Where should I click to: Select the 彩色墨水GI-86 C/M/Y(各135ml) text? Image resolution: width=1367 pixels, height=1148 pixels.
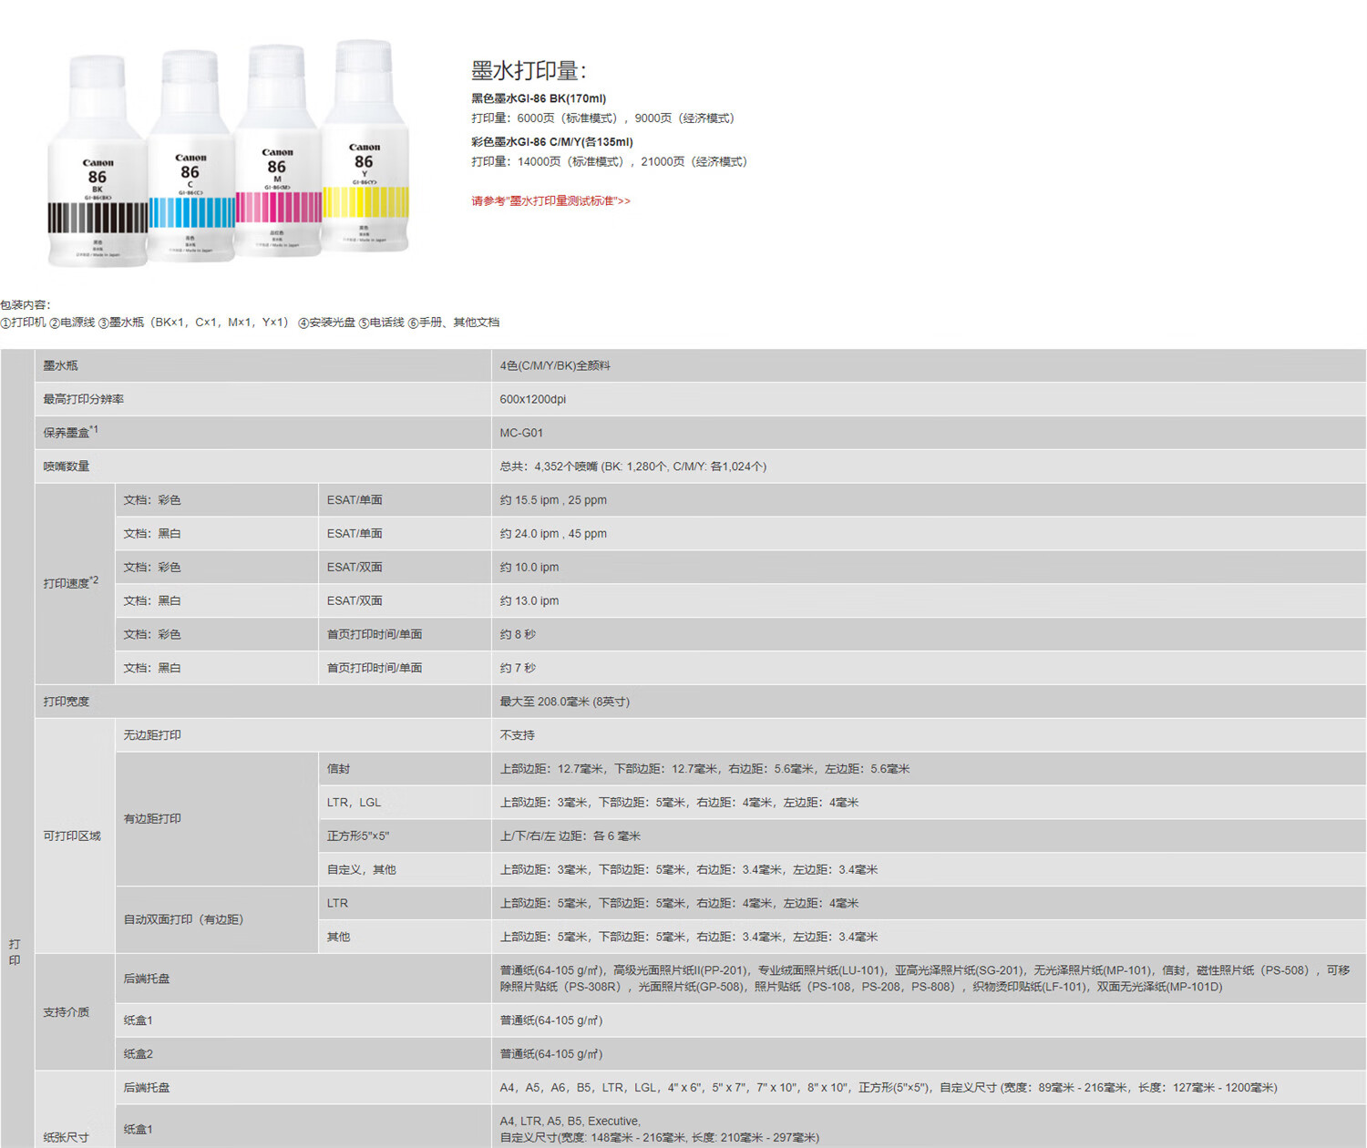click(552, 141)
